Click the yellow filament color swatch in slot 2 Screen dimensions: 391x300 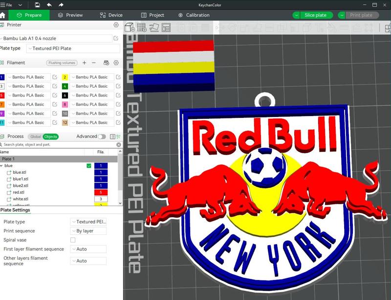pyautogui.click(x=65, y=77)
